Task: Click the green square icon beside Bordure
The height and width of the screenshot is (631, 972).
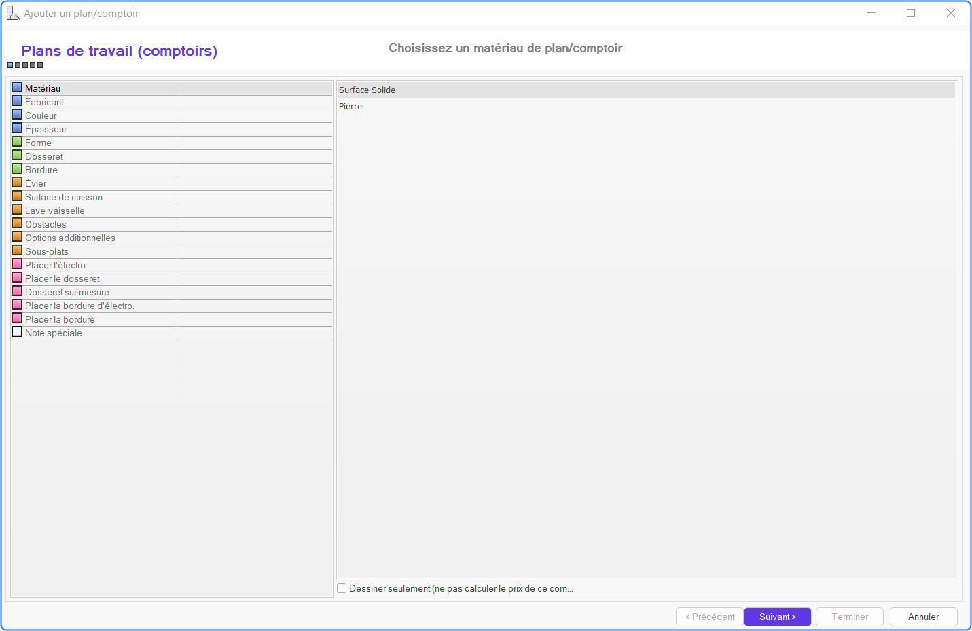Action: pyautogui.click(x=17, y=169)
